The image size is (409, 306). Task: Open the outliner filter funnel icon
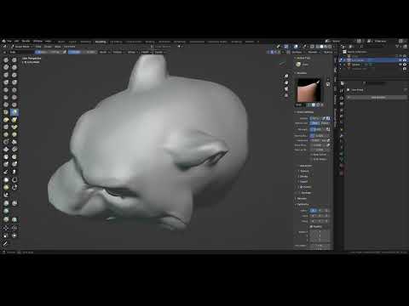pyautogui.click(x=398, y=46)
